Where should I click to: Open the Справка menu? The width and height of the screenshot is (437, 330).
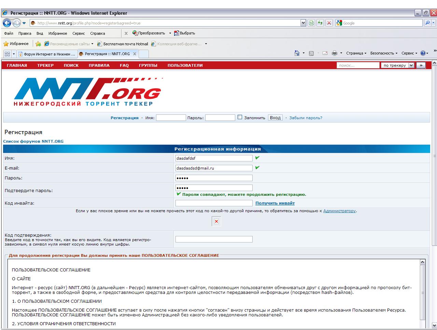[98, 33]
